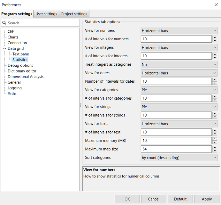Click the # of intervals for integers field
Image resolution: width=221 pixels, height=205 pixels.
[x=176, y=56]
